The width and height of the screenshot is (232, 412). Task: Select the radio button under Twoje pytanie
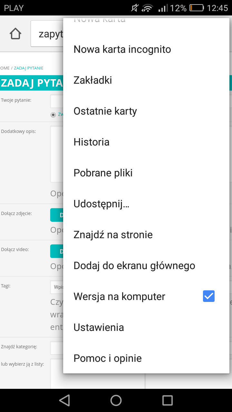[53, 115]
